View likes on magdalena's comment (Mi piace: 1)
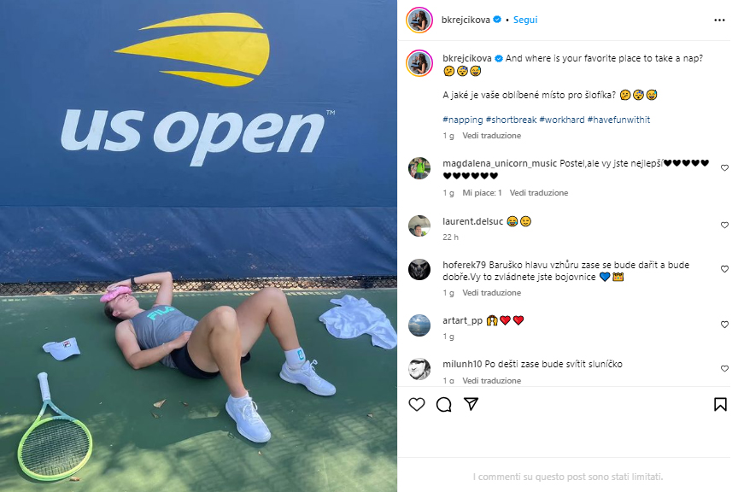The width and height of the screenshot is (738, 492). (x=482, y=193)
